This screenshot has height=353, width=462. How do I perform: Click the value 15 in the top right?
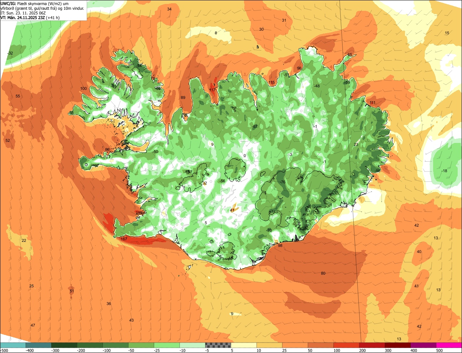coord(447,33)
